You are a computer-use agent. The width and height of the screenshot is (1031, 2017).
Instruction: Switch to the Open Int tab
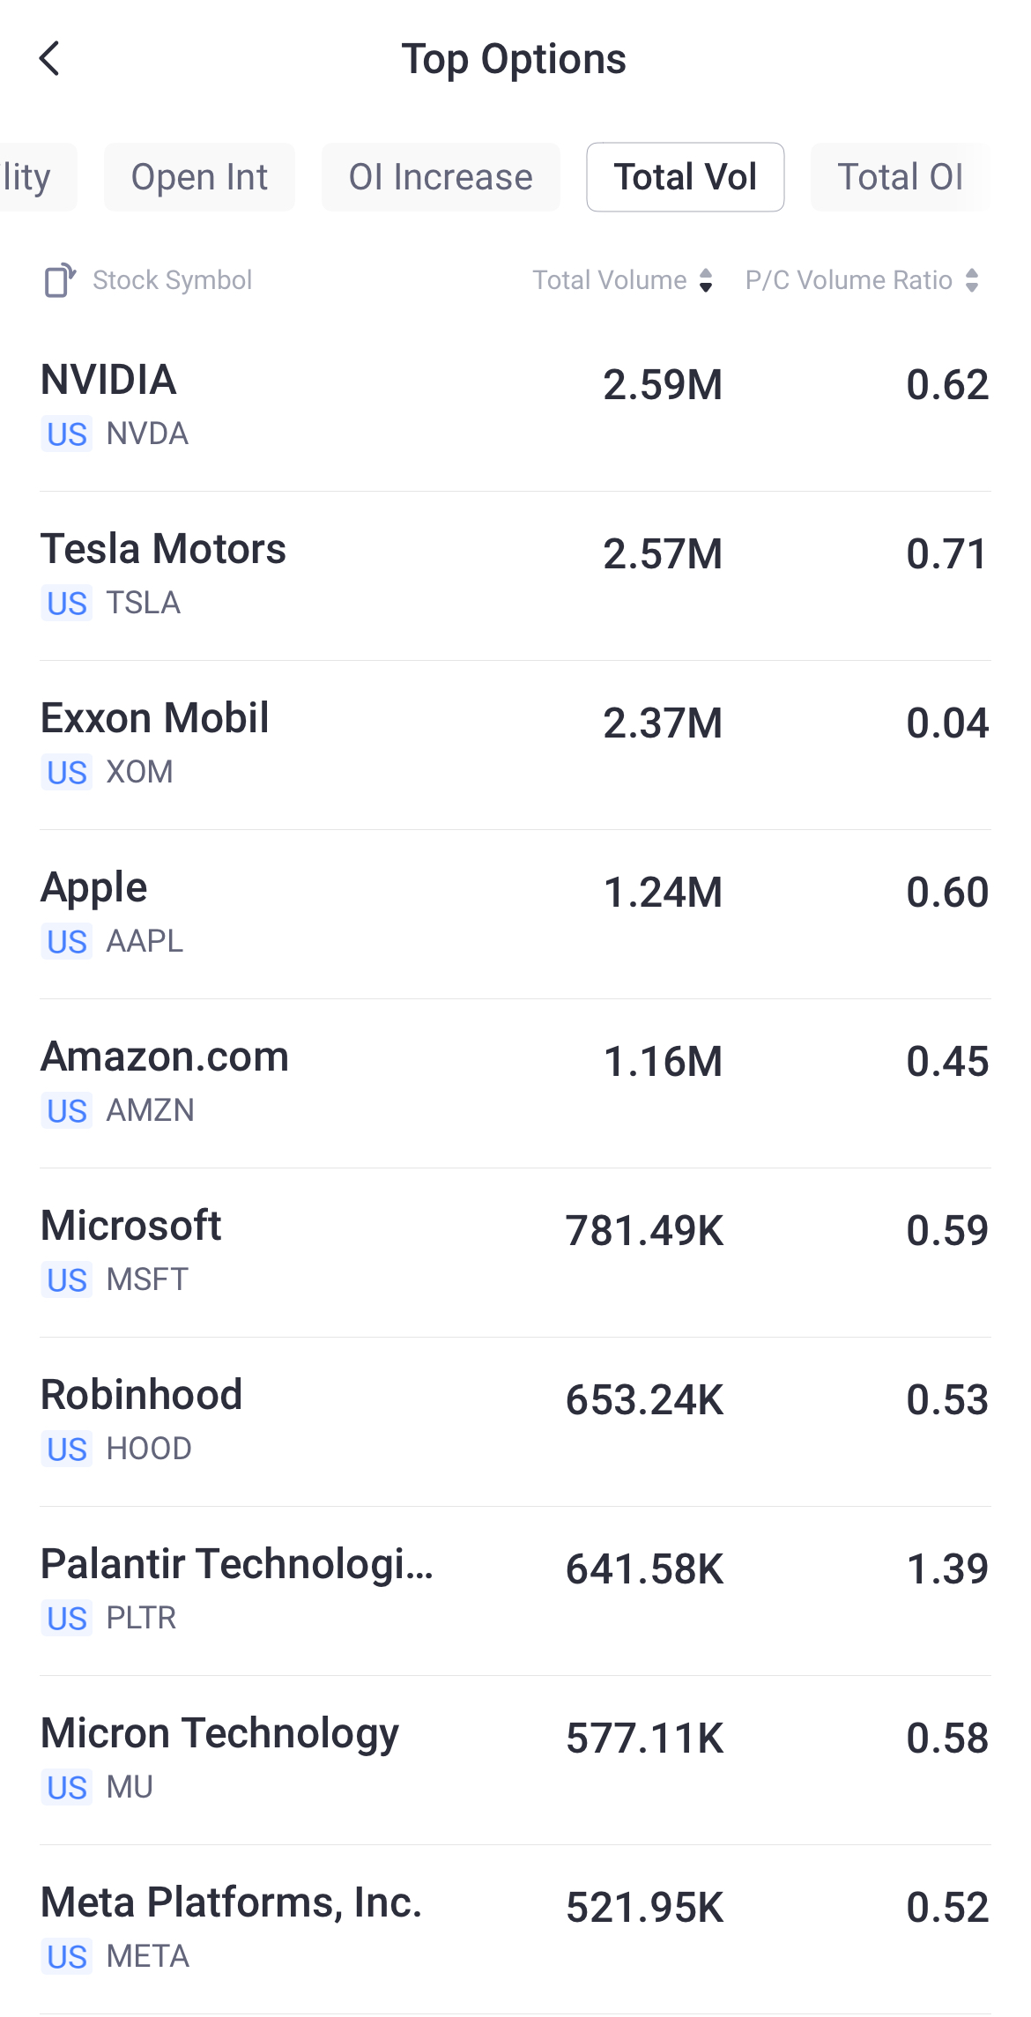click(199, 177)
